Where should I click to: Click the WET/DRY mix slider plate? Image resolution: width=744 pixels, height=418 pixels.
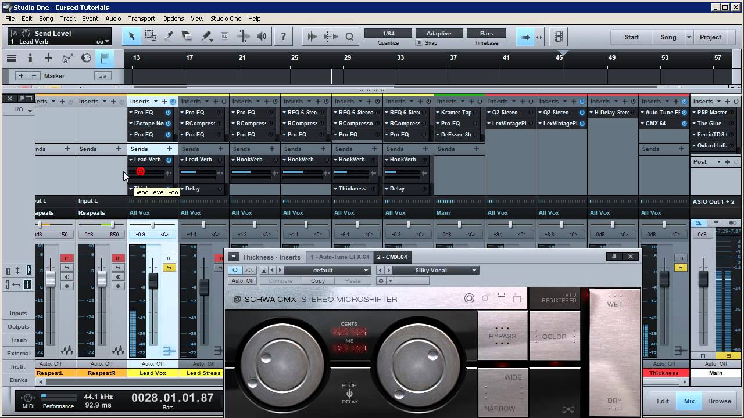click(x=614, y=351)
